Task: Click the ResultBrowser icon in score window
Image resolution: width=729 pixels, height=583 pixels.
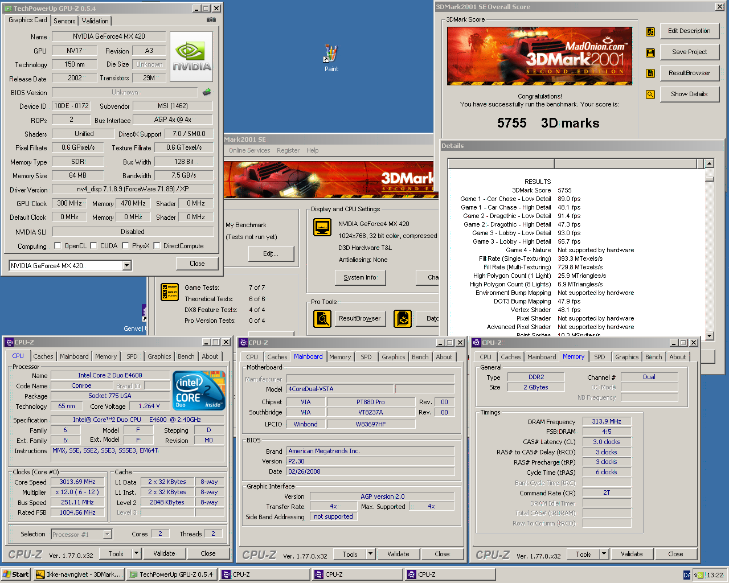Action: pyautogui.click(x=650, y=73)
